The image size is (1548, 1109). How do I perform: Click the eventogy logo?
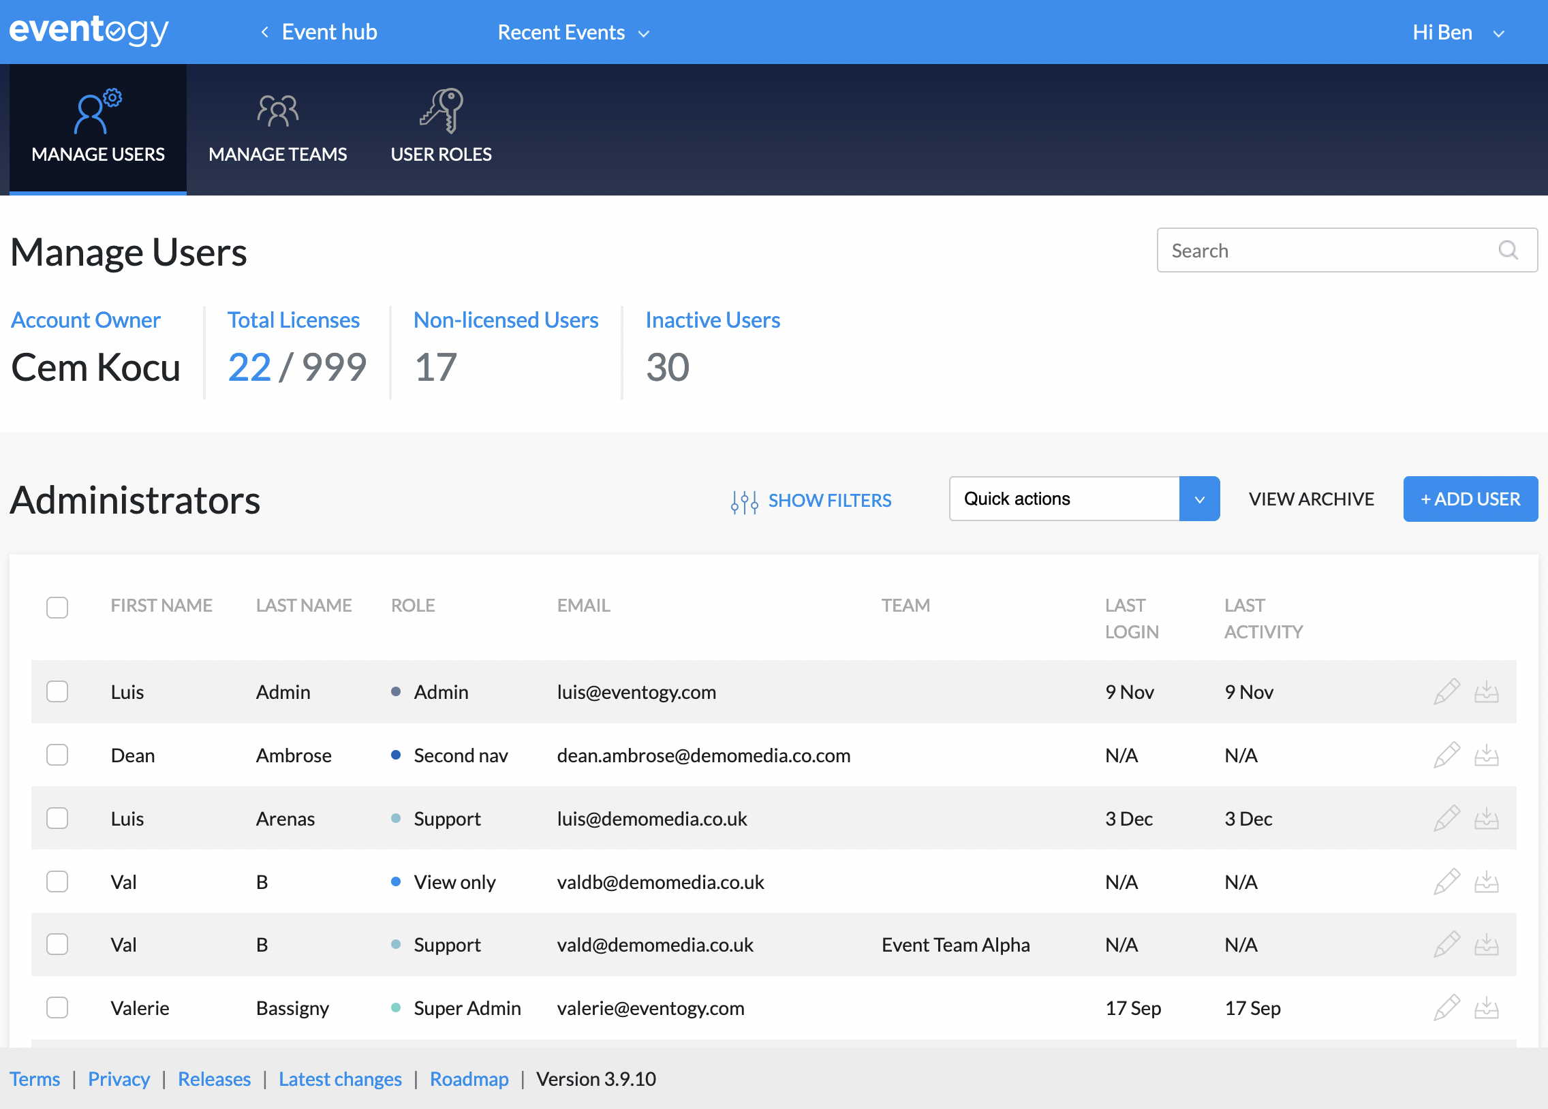(x=89, y=31)
